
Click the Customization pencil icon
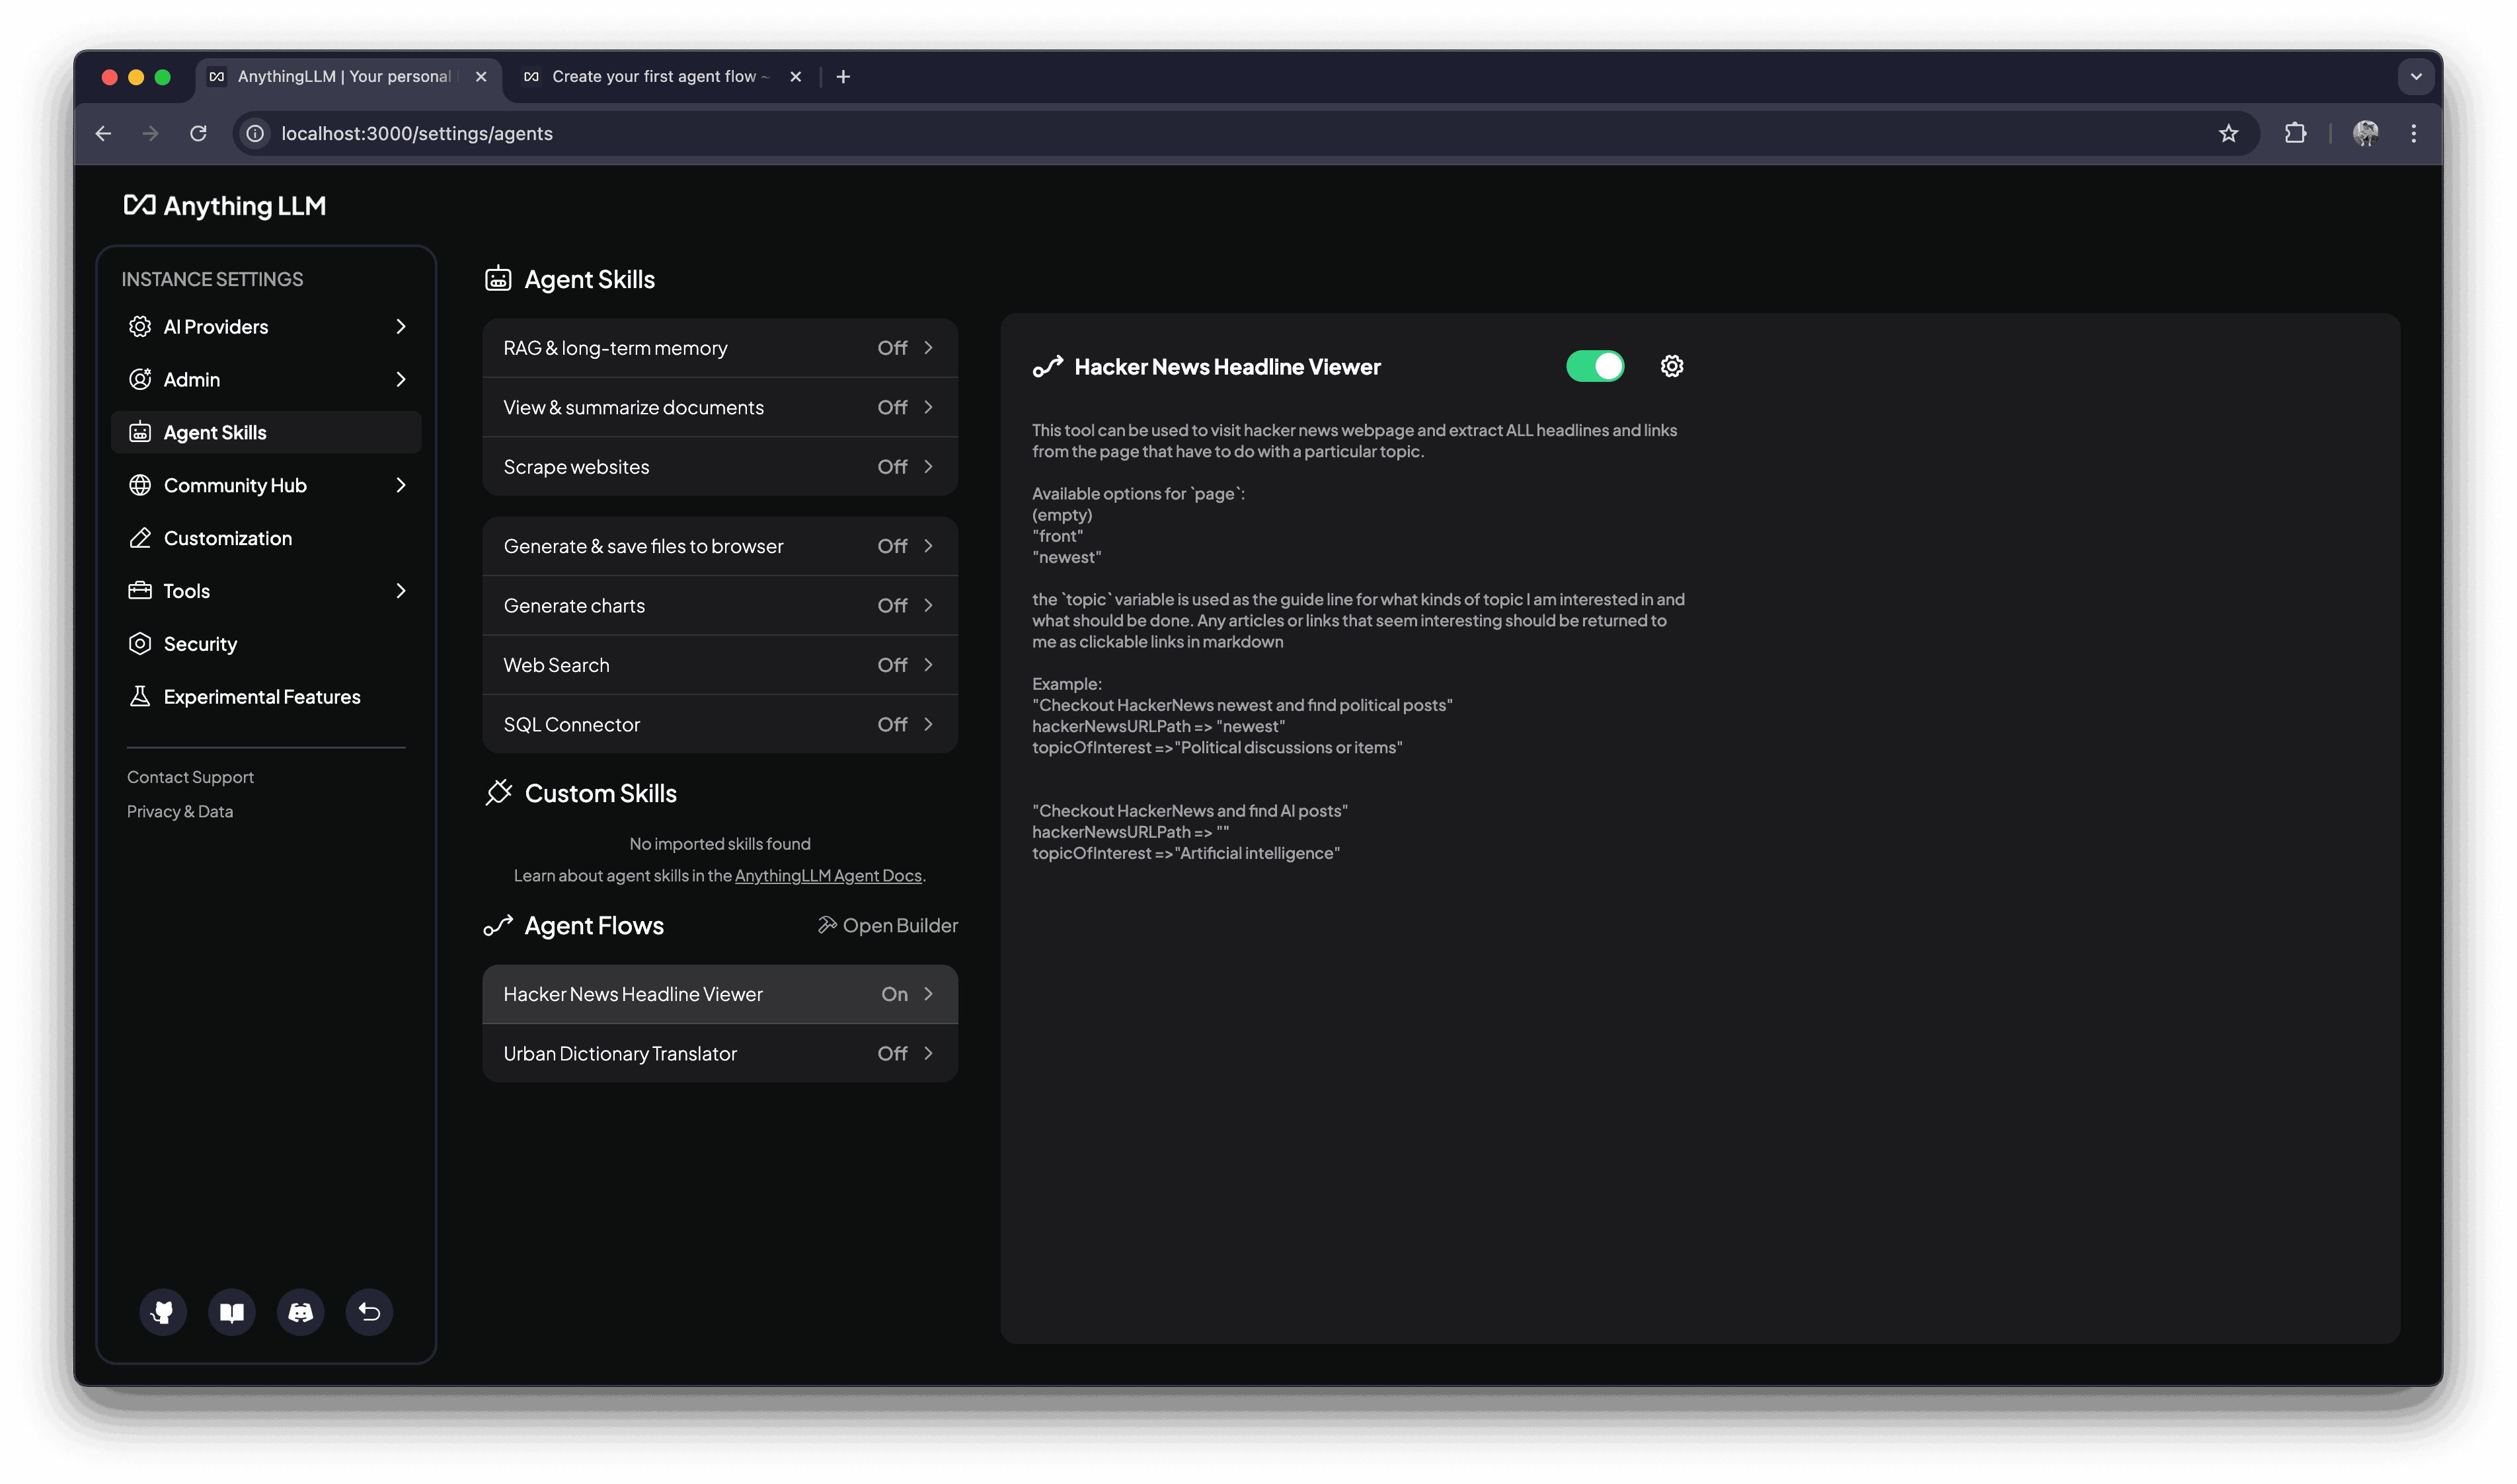(x=140, y=538)
